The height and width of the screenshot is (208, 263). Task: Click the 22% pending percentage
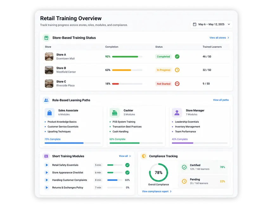click(x=222, y=181)
